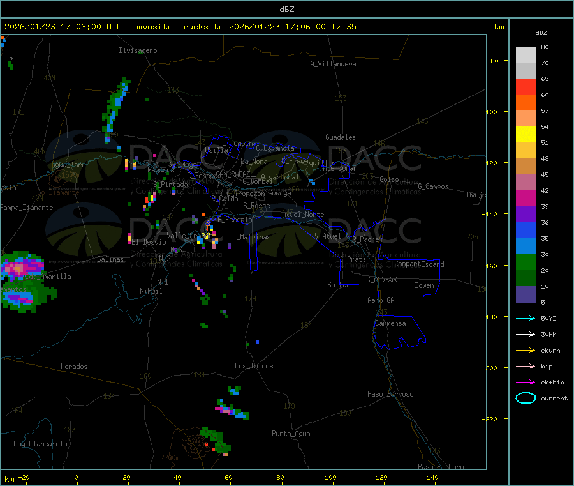Select the magenta swatch between 42 and 39 dBZ
Screen dimensions: 574x486
526,198
